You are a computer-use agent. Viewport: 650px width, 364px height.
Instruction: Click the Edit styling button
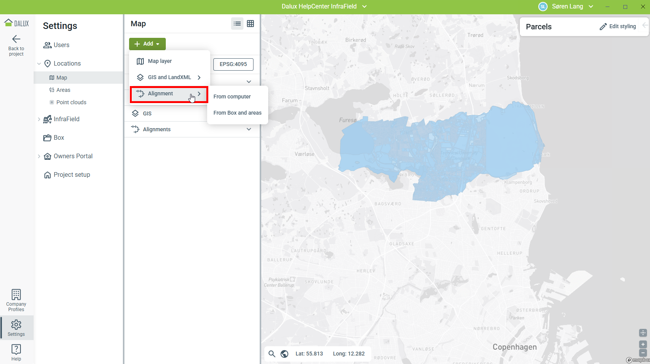click(x=618, y=26)
